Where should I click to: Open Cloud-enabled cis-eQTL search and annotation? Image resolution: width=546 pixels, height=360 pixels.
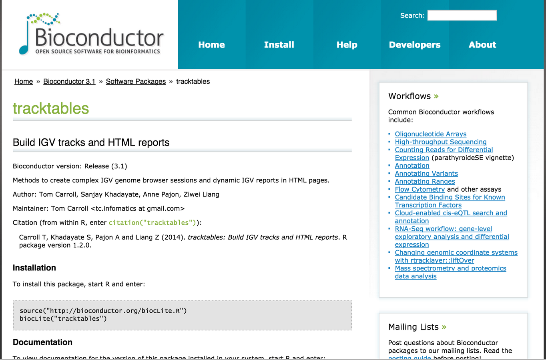point(451,217)
